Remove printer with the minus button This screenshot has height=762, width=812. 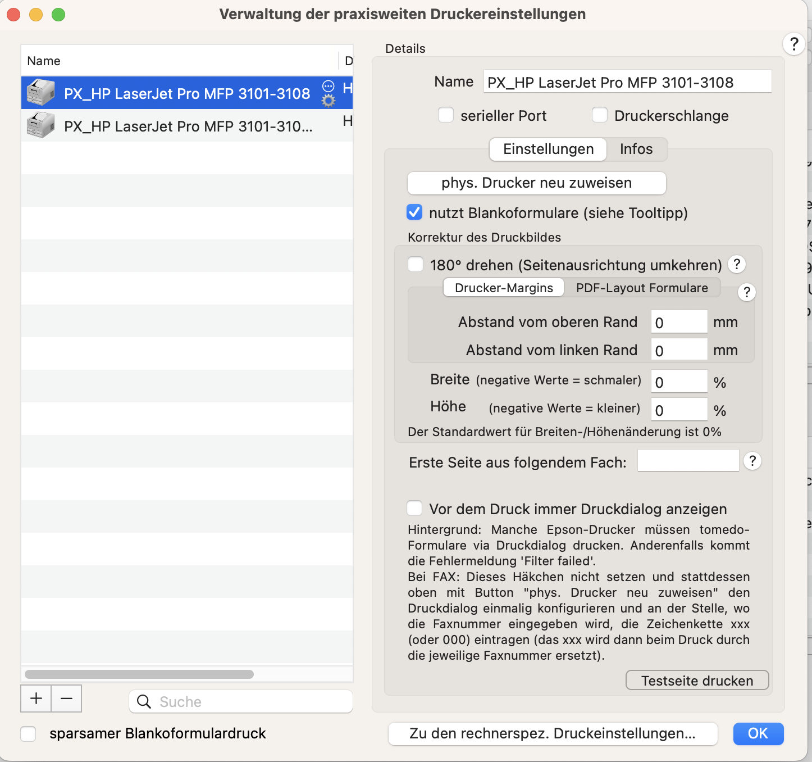(x=66, y=698)
